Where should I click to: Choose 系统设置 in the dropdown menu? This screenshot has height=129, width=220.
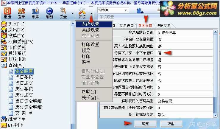pyautogui.click(x=94, y=24)
